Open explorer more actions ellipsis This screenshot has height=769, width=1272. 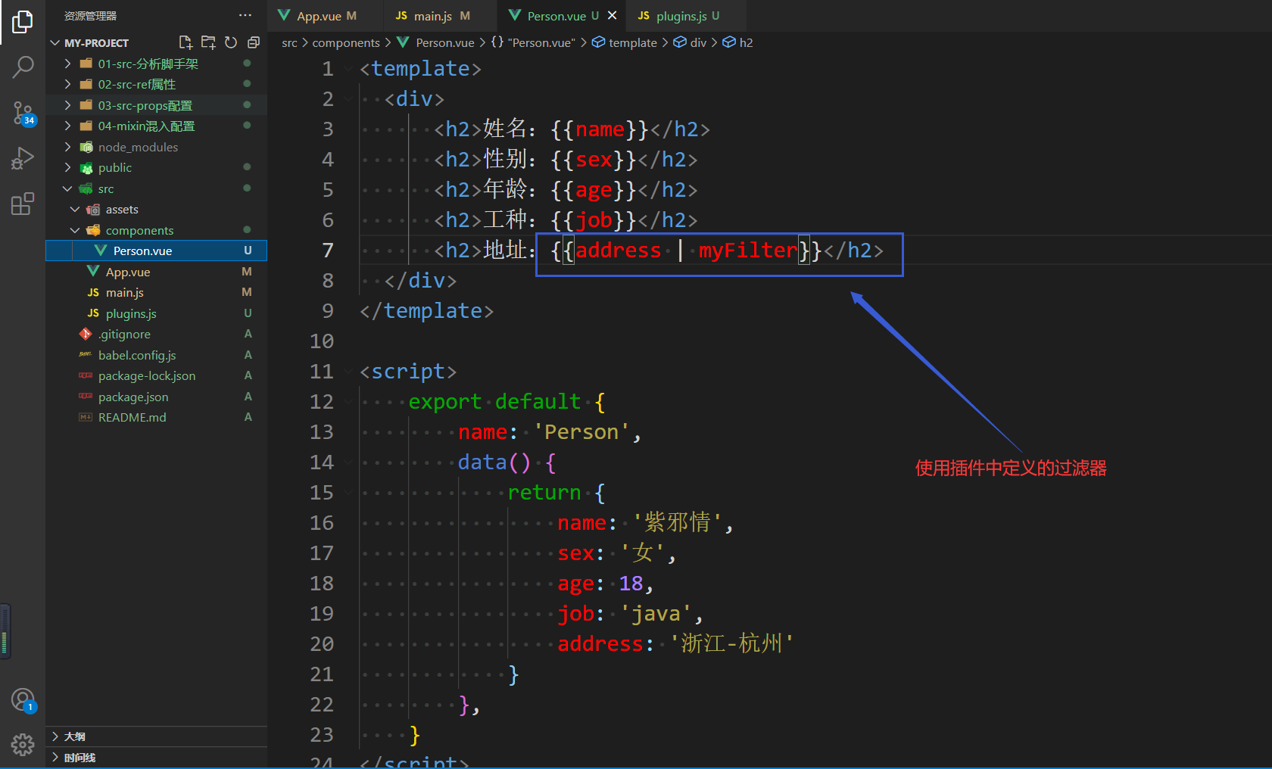245,15
